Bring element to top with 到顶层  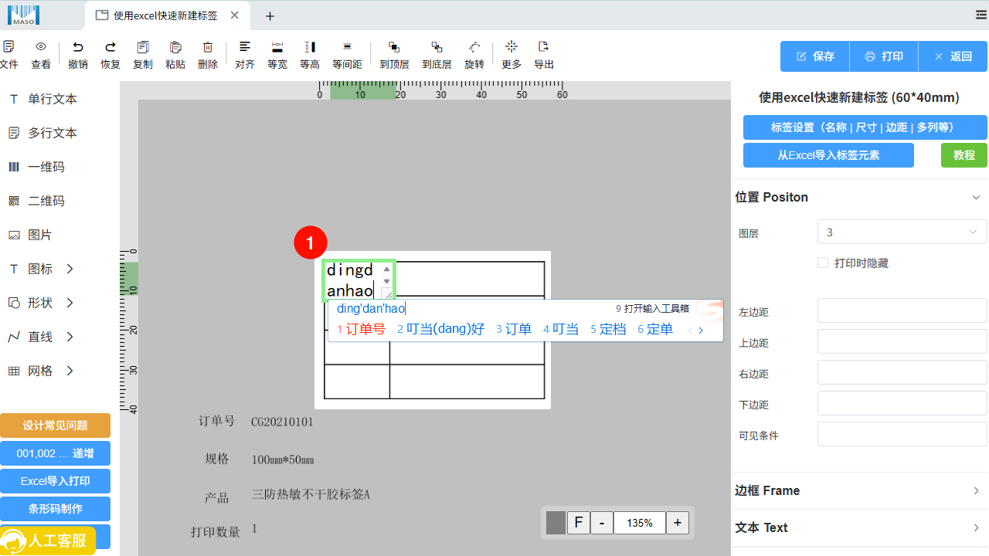pos(394,47)
